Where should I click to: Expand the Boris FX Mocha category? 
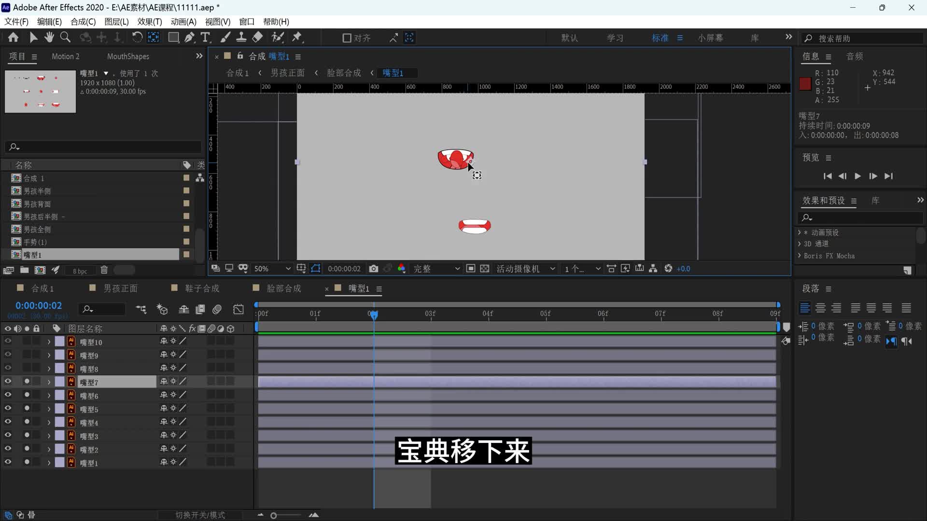[800, 256]
